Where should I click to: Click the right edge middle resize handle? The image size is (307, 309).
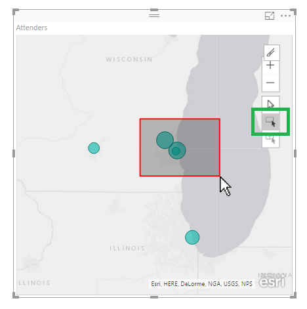point(295,154)
